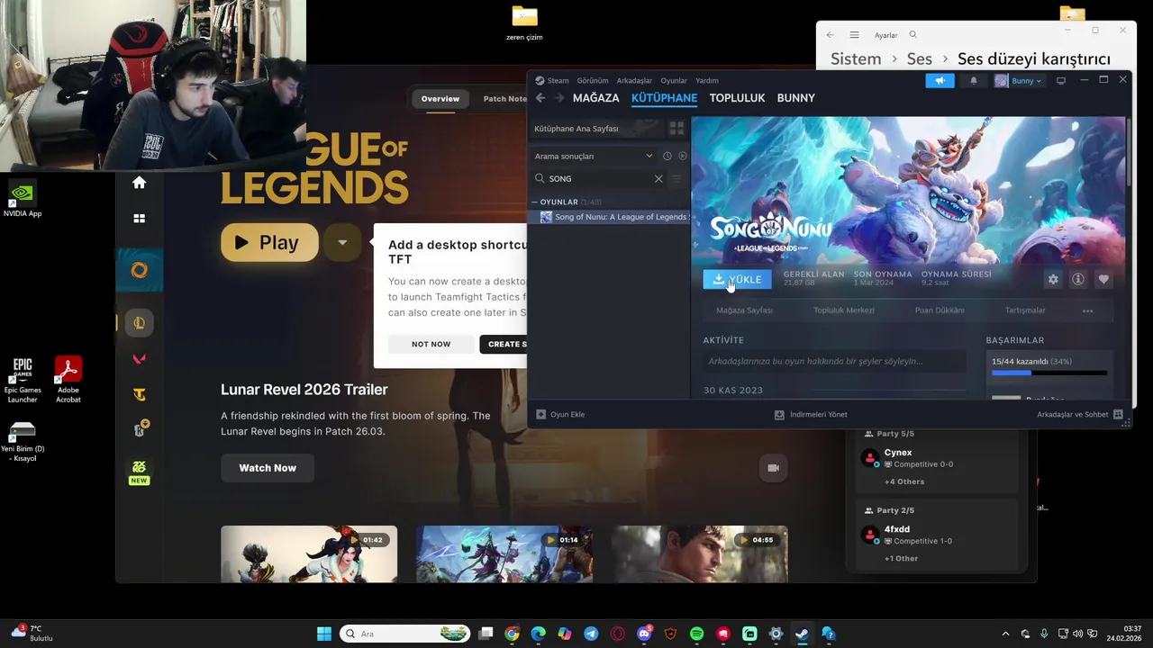Click Oyun Ekle at bottom of Steam
The width and height of the screenshot is (1153, 648).
(560, 415)
